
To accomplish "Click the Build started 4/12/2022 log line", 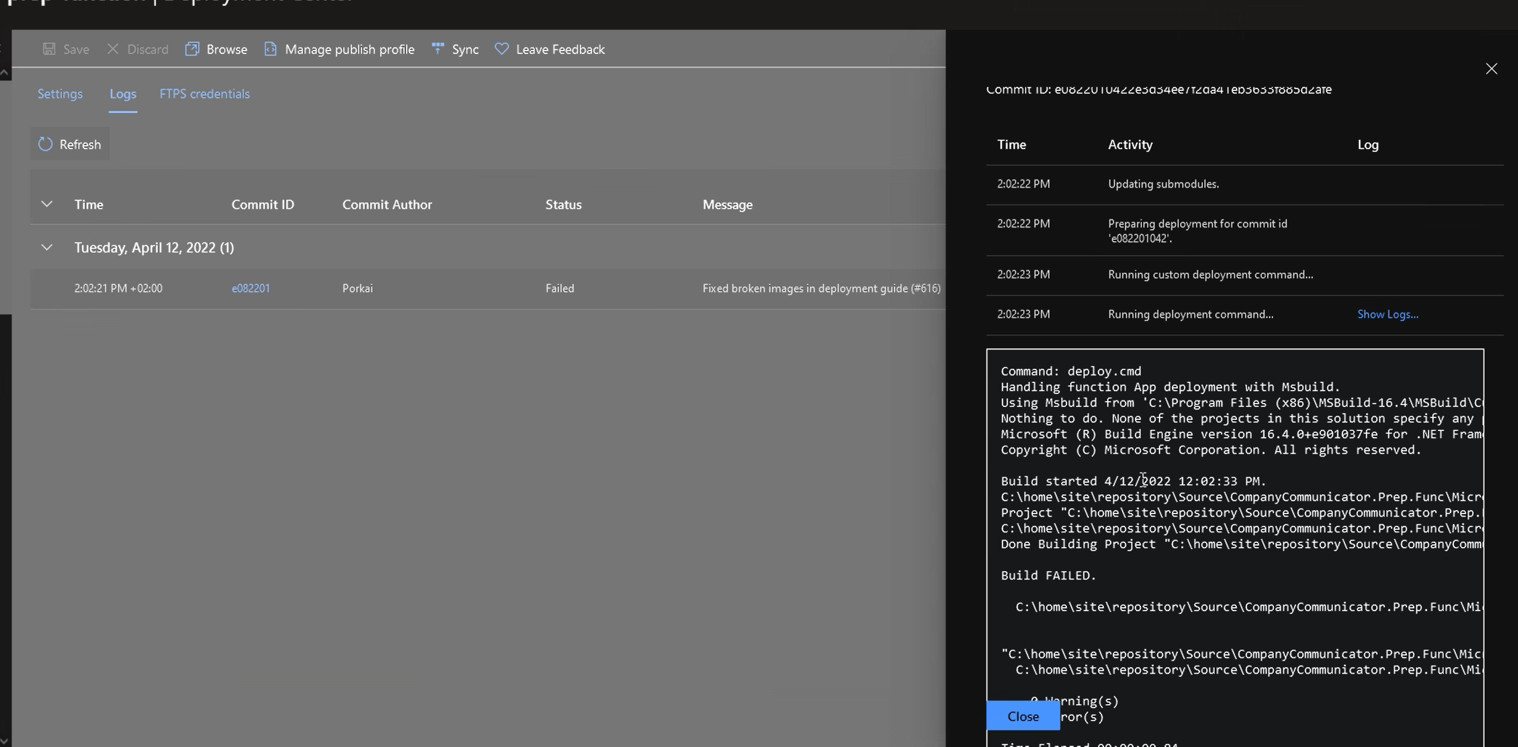I will [1133, 481].
